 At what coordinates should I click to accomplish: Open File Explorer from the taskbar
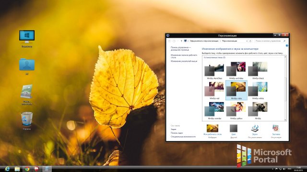point(17,169)
